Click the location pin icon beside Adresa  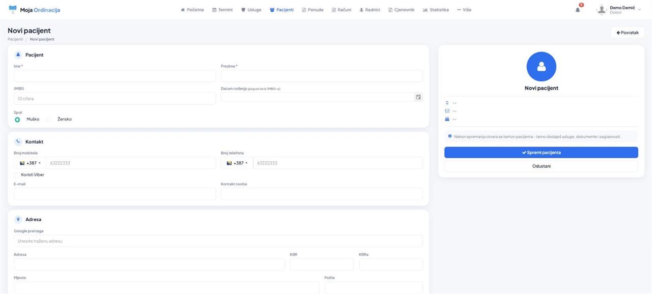(x=18, y=220)
